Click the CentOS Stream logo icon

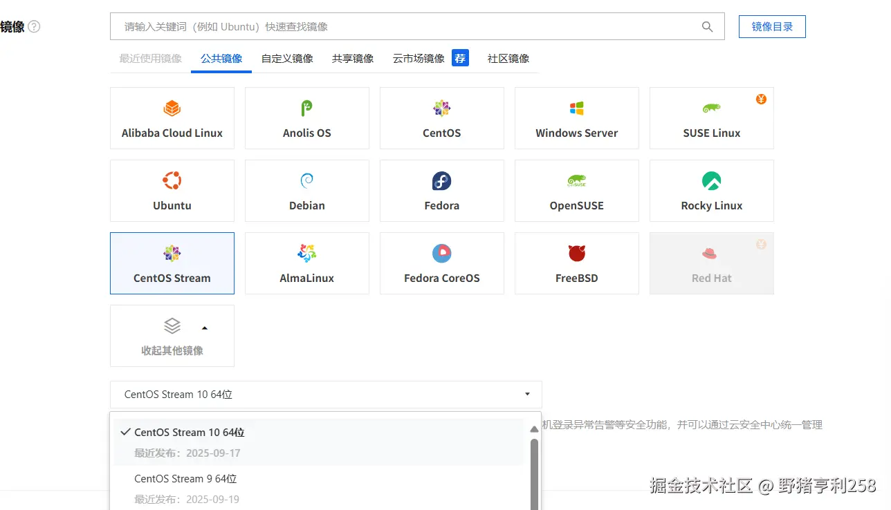click(x=172, y=254)
